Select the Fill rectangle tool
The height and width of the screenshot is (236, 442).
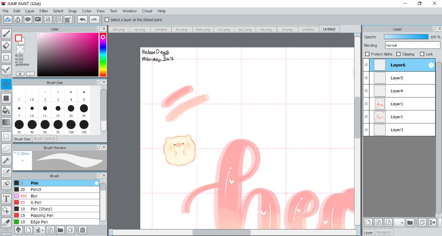(x=6, y=98)
